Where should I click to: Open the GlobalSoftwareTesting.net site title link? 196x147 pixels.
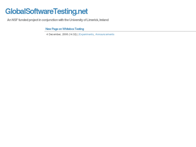[x=46, y=11]
